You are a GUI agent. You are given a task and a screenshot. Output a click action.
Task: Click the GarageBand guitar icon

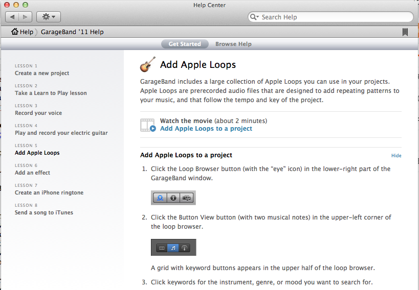coord(148,65)
